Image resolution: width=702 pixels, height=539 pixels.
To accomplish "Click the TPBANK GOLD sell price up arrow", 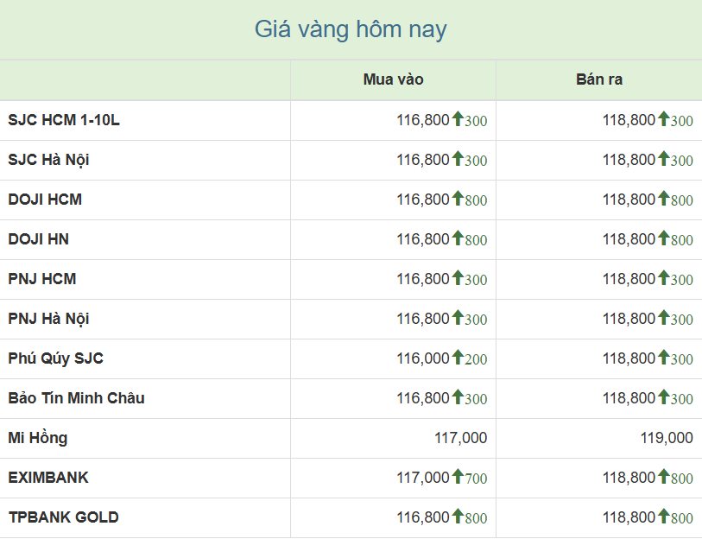I will point(663,517).
